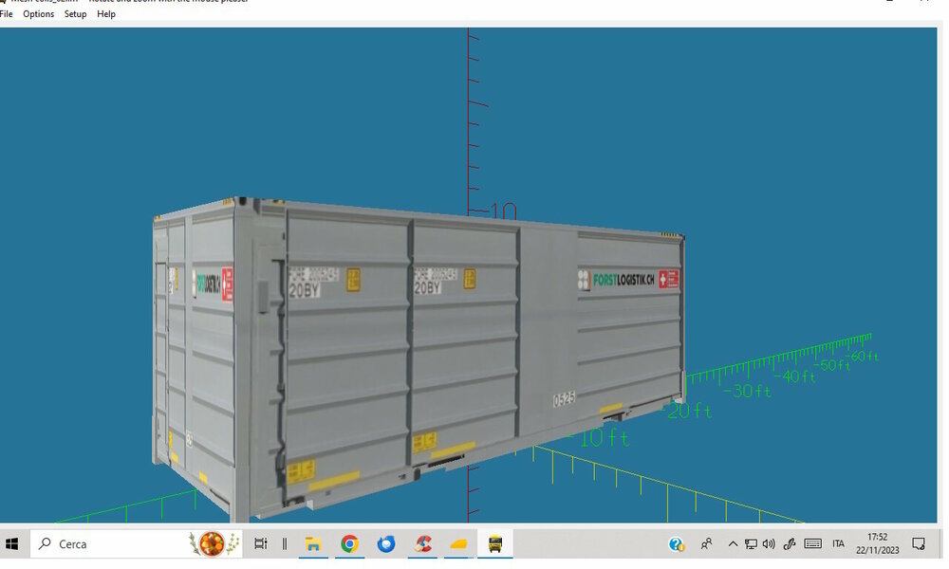Click the Cerca search box in taskbar
The width and height of the screenshot is (949, 569).
tap(136, 544)
